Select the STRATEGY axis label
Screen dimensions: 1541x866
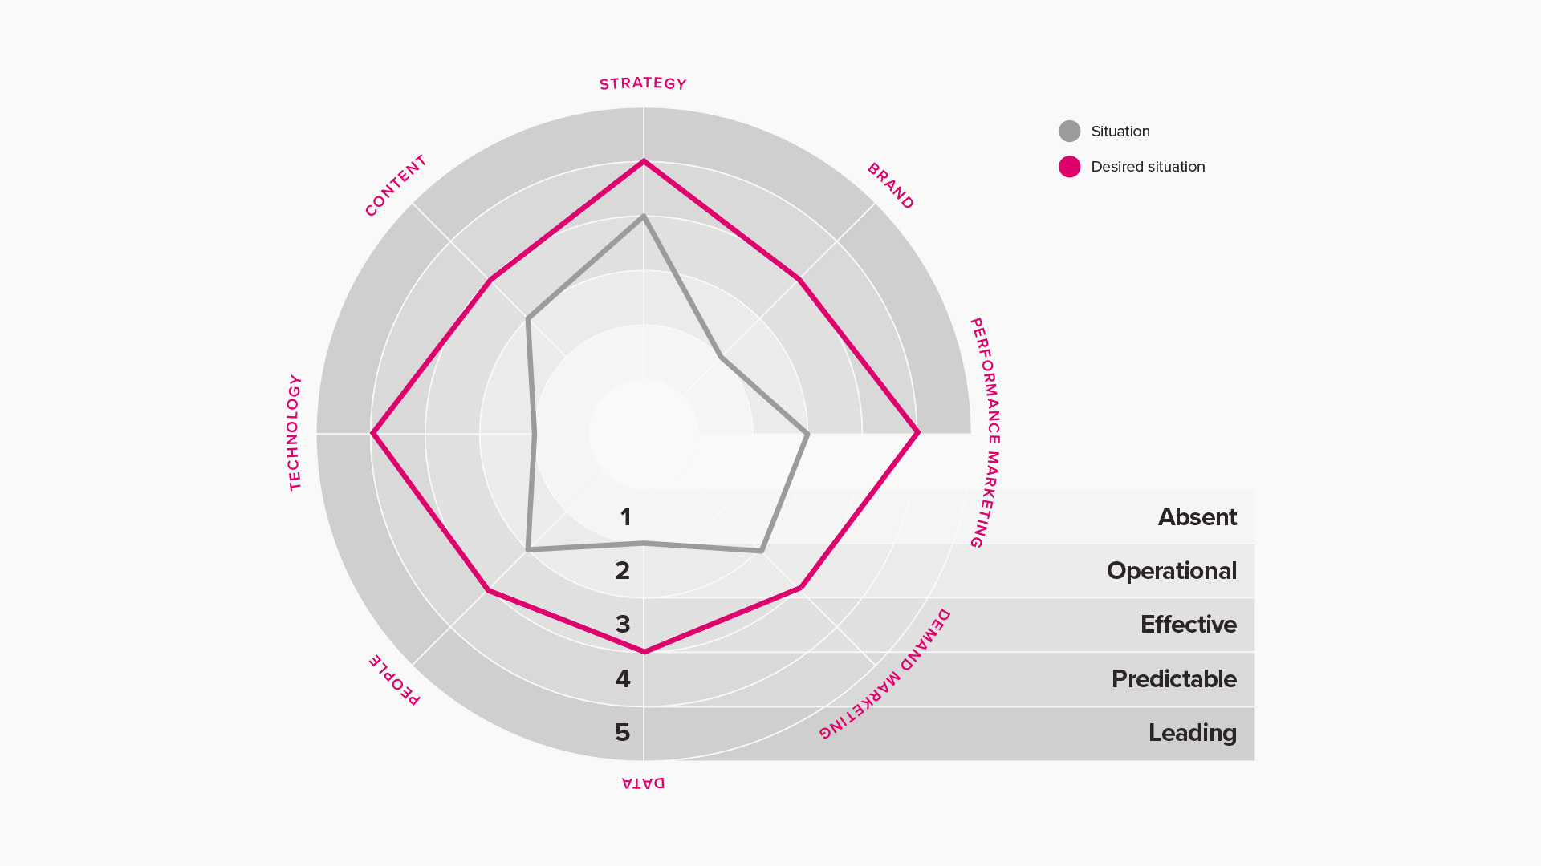click(x=643, y=83)
